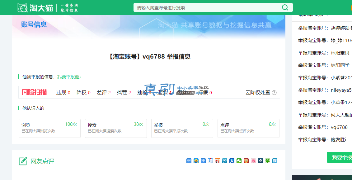
Task: Open the 点评 0次 stat card
Action: (248, 128)
